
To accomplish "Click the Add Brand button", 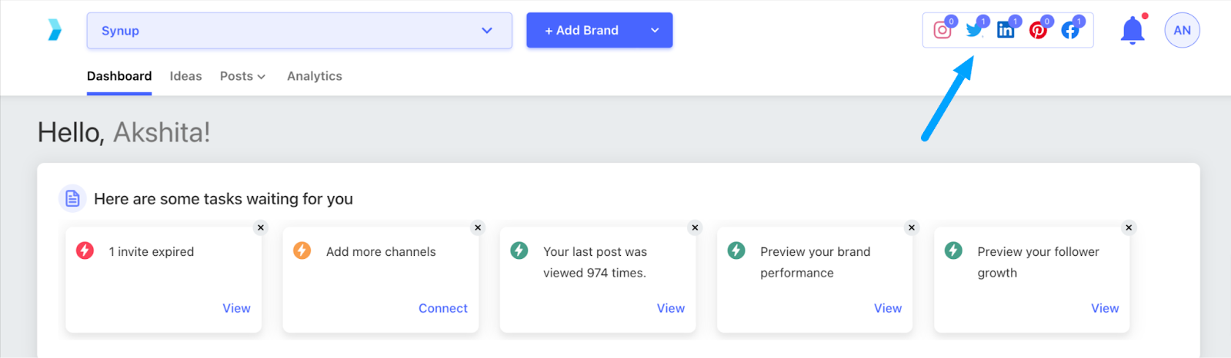I will [x=582, y=31].
